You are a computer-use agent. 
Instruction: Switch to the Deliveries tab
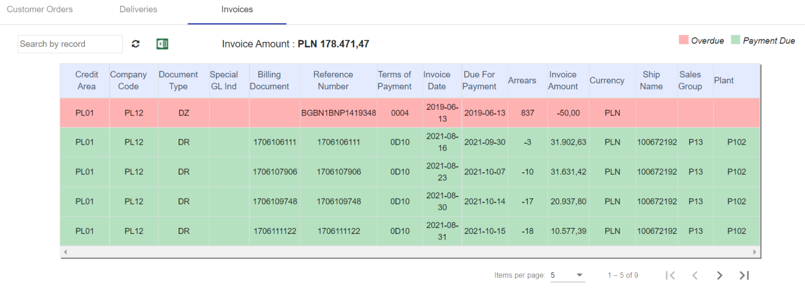coord(139,9)
